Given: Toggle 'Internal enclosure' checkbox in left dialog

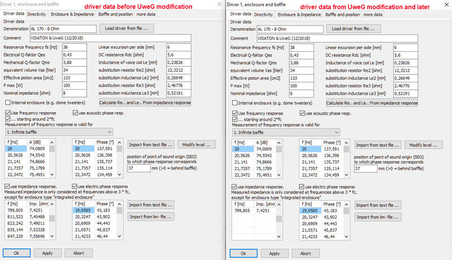Looking at the screenshot, I should [x=7, y=103].
